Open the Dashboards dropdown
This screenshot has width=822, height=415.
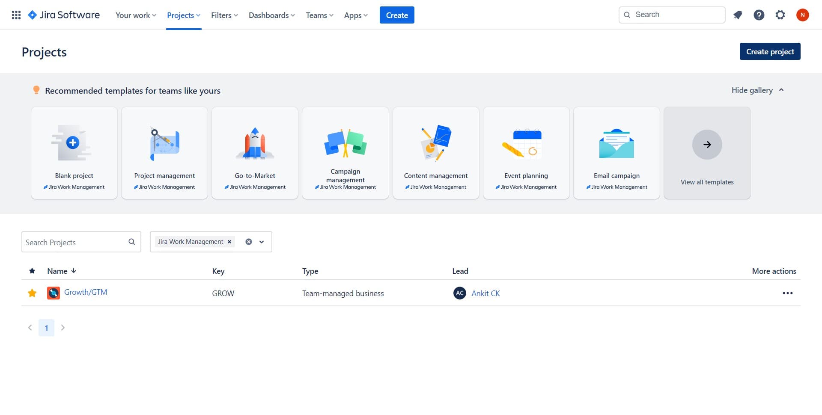pos(271,15)
